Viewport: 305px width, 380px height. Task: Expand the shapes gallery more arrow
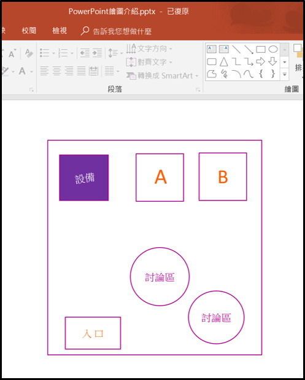[285, 74]
